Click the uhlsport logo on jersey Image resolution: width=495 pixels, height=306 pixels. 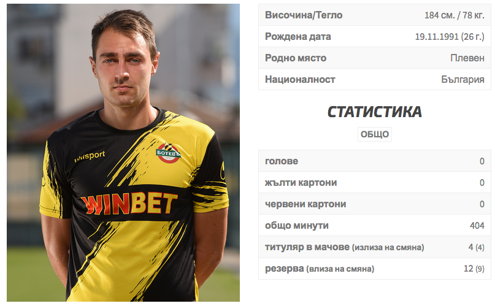coord(90,156)
